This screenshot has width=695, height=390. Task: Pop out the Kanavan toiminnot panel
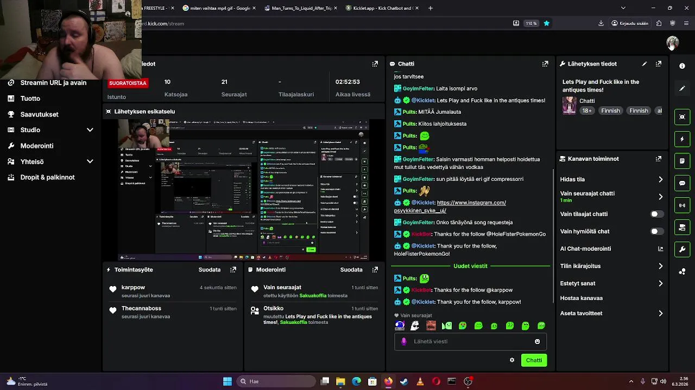tap(659, 159)
